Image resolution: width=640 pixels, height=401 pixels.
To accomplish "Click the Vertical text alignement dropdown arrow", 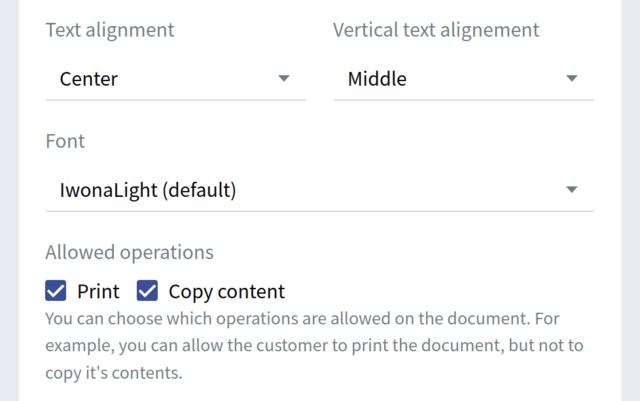I will pyautogui.click(x=572, y=78).
